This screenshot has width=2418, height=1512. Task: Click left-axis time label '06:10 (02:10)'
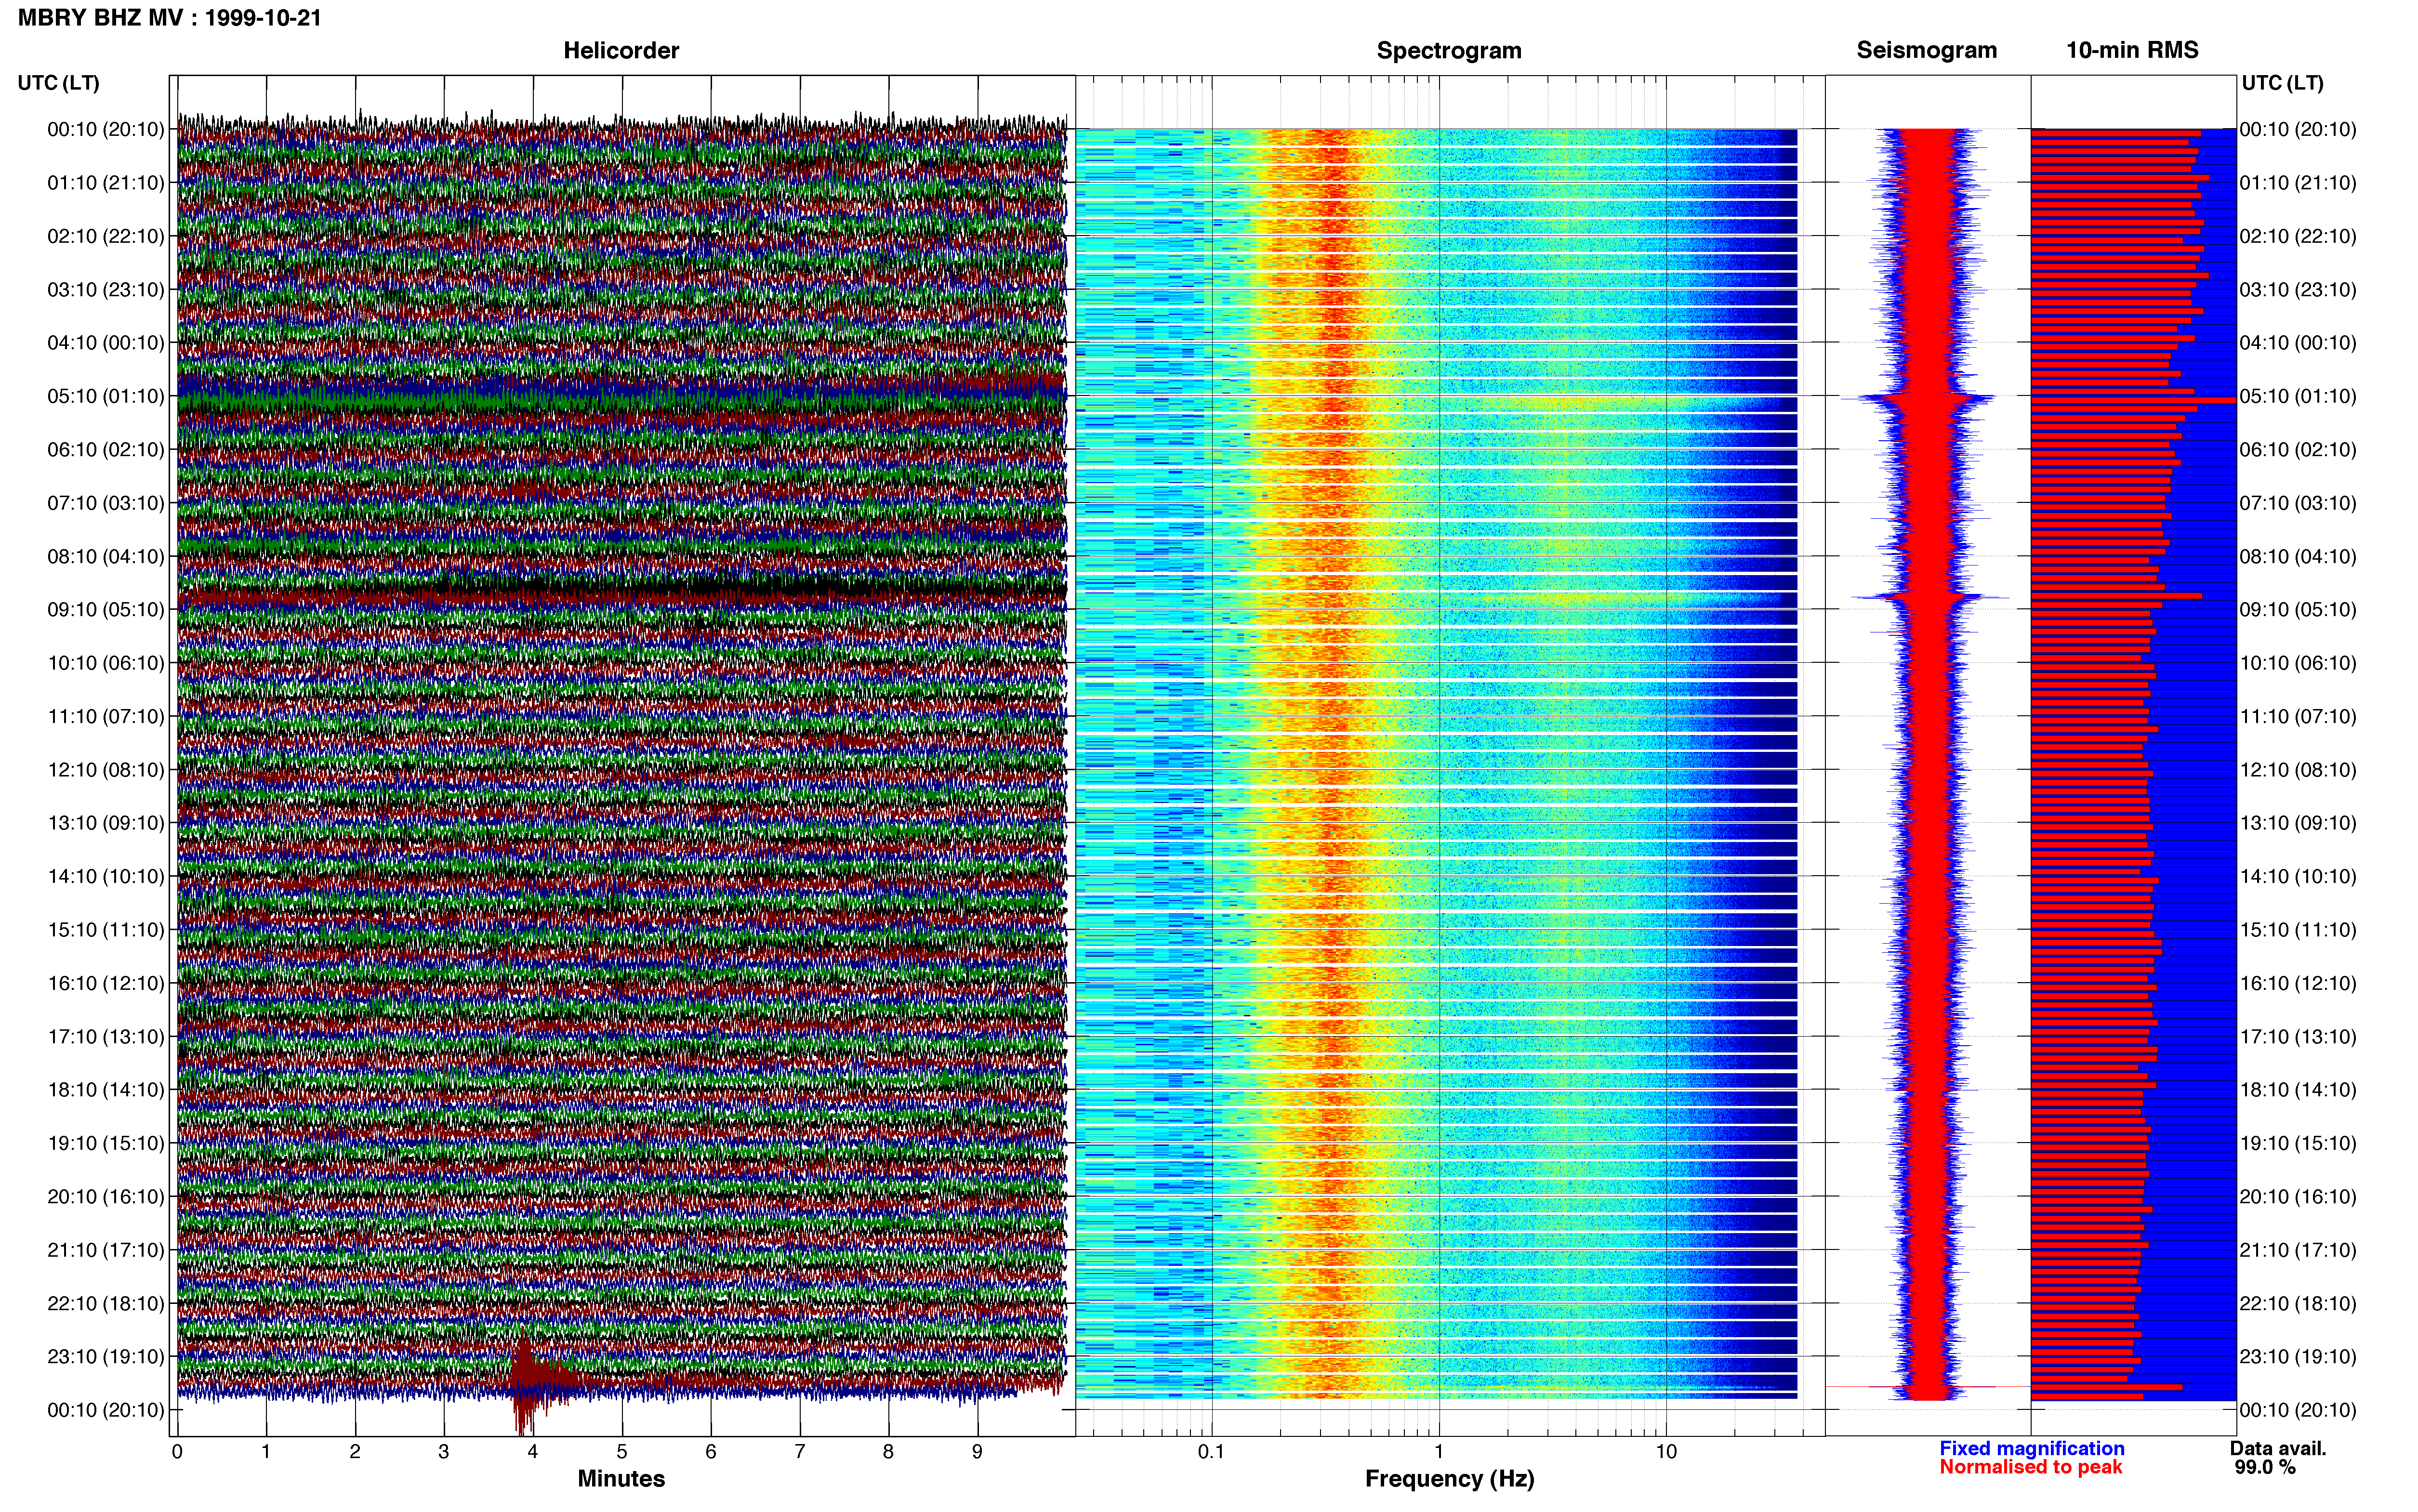pyautogui.click(x=106, y=450)
